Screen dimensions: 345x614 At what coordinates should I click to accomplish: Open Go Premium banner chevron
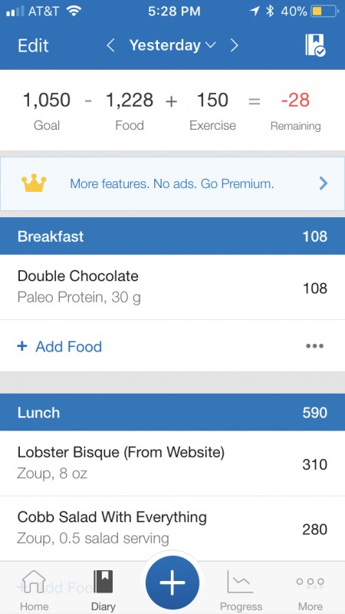coord(323,183)
